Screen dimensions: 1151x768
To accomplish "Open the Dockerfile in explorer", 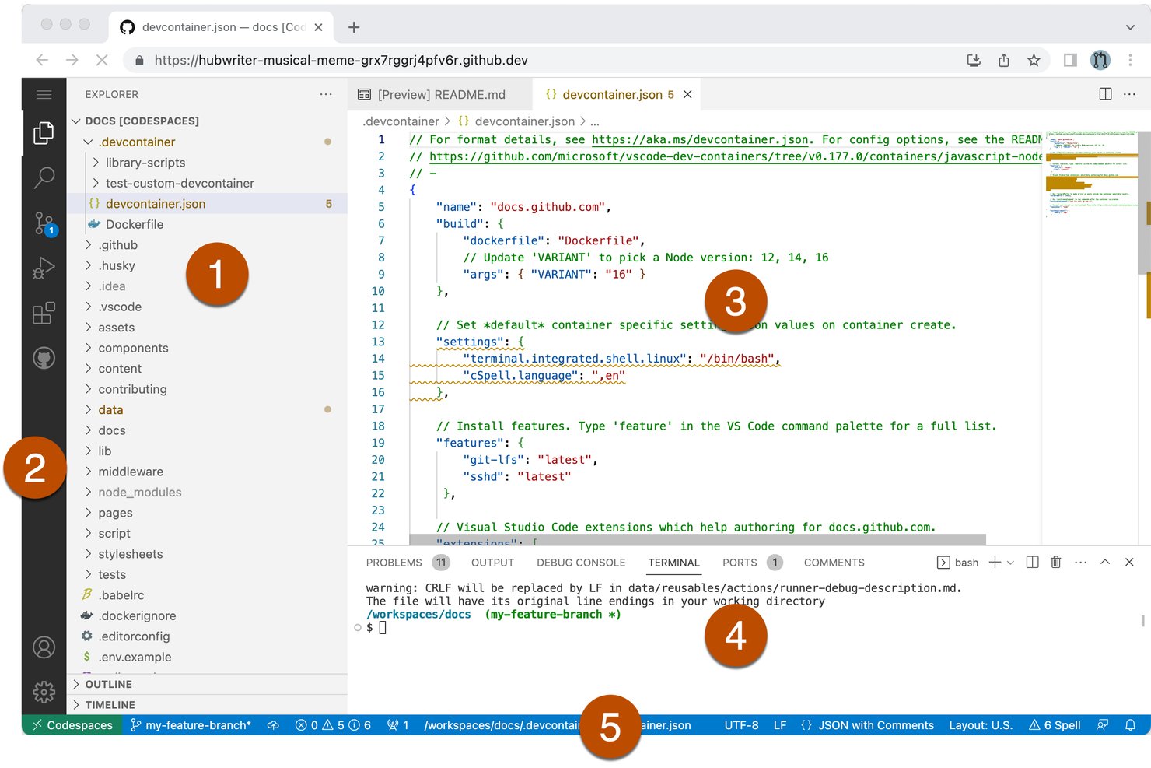I will point(208,224).
